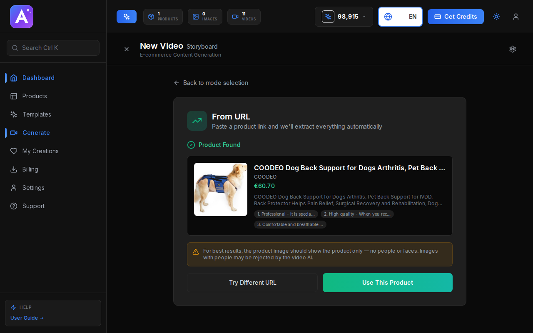The image size is (533, 333).
Task: Navigate to My Creations
Action: (40, 151)
